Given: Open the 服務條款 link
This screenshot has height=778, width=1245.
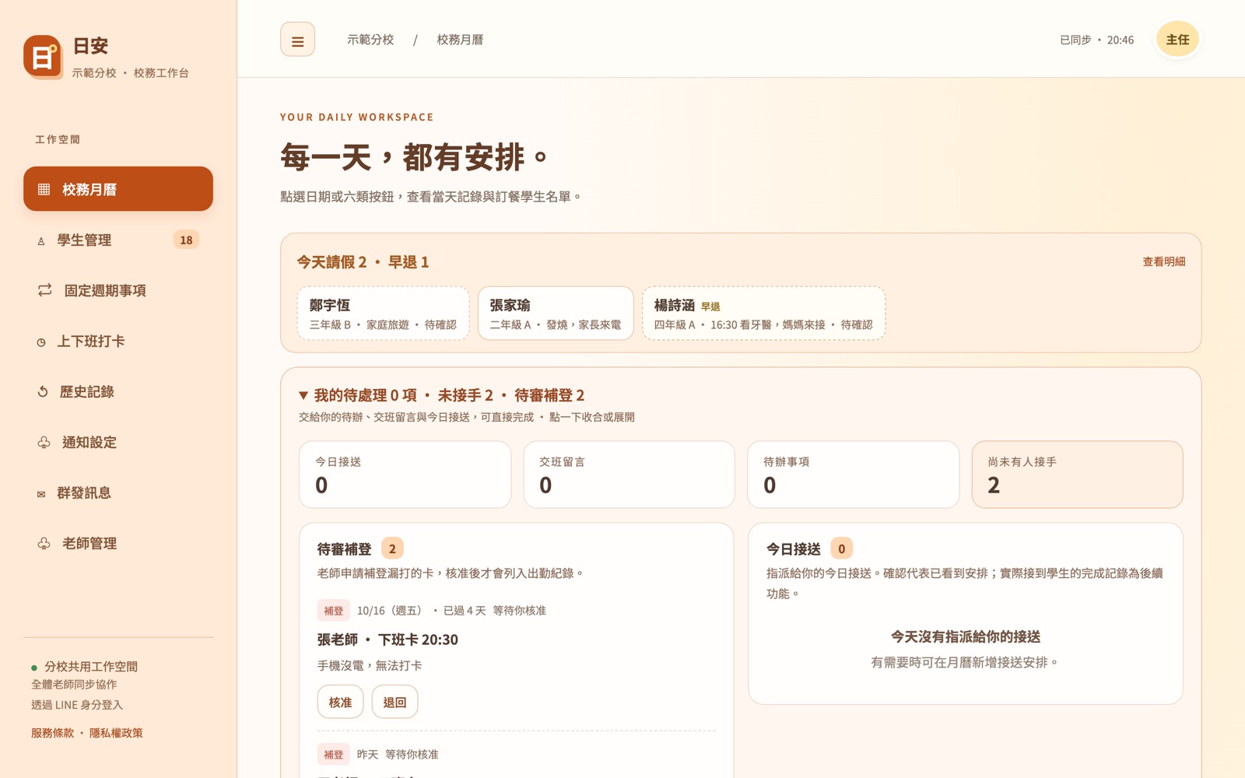Looking at the screenshot, I should (52, 733).
